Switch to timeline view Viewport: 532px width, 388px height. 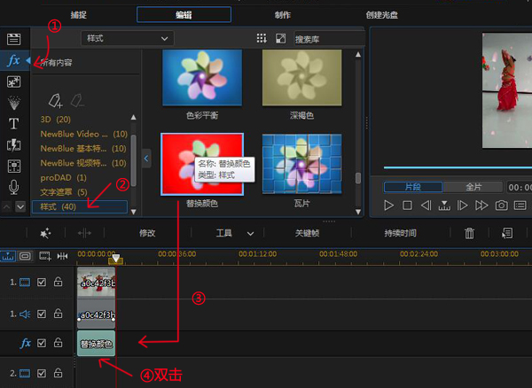click(x=7, y=256)
